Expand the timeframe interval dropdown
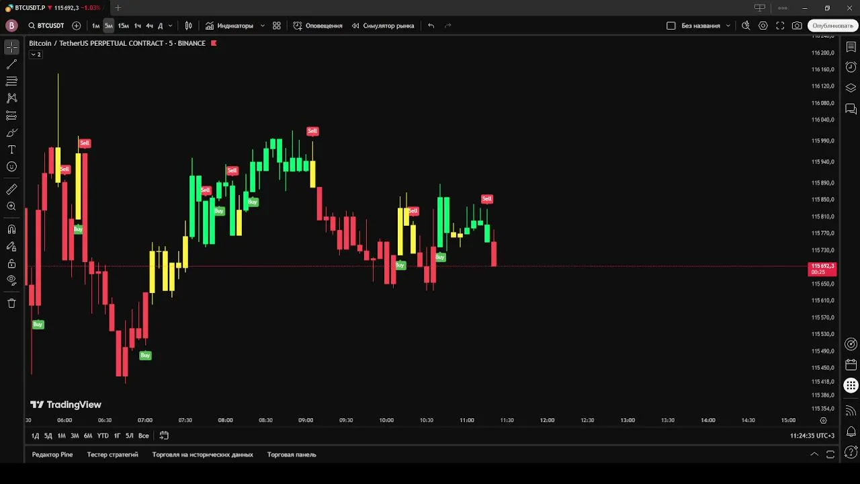Screen dimensions: 860x484 coord(170,26)
